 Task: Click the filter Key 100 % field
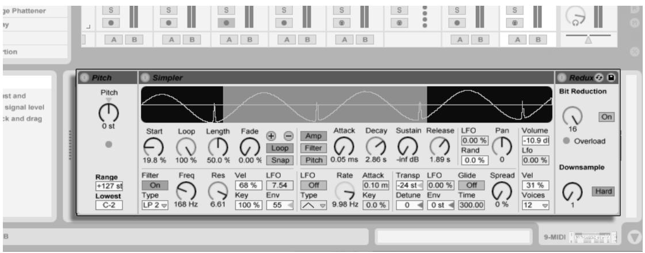point(249,205)
